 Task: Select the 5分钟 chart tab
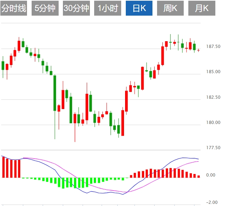pos(45,9)
